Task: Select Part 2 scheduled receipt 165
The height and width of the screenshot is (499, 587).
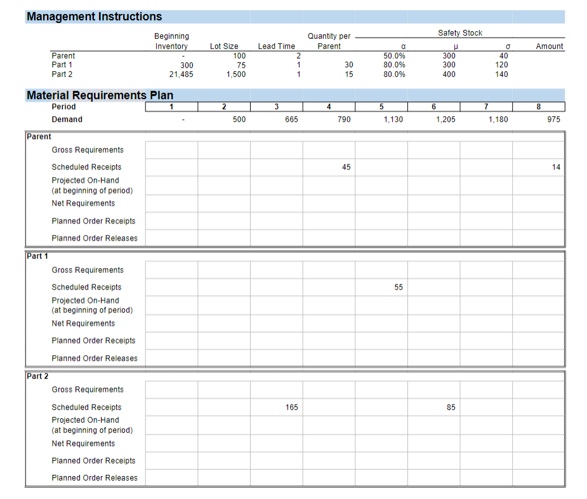Action: tap(292, 407)
